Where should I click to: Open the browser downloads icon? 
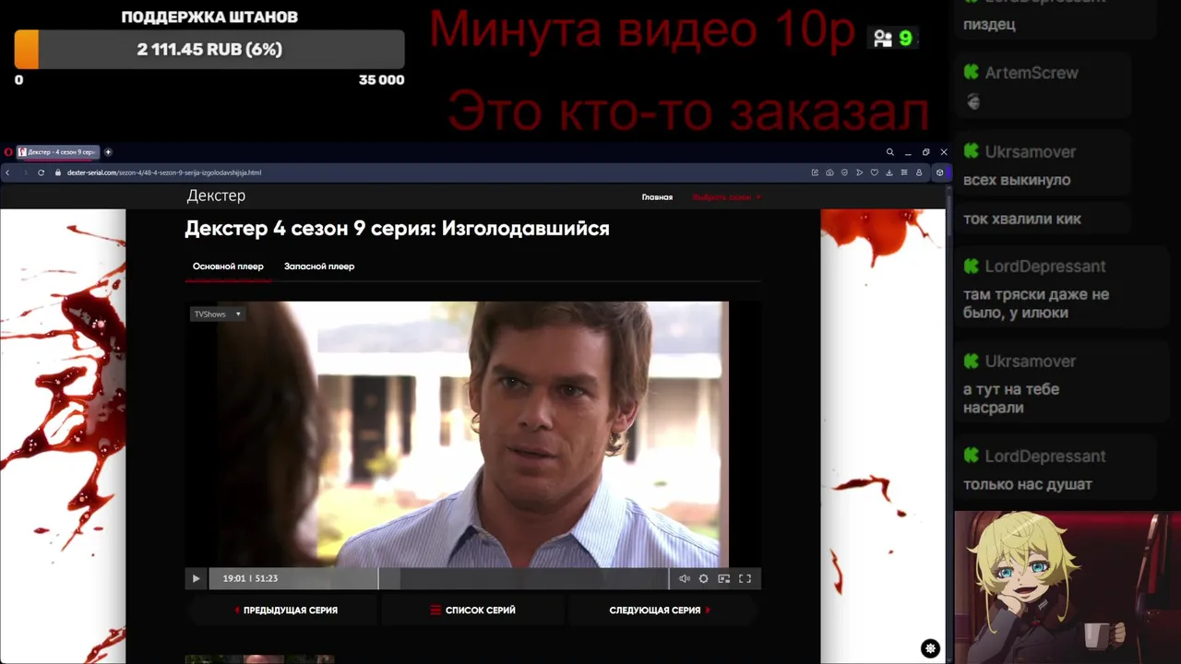point(889,172)
